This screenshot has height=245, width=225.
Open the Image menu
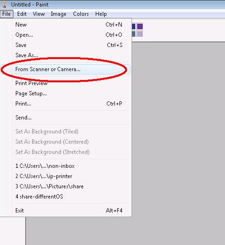tap(59, 14)
